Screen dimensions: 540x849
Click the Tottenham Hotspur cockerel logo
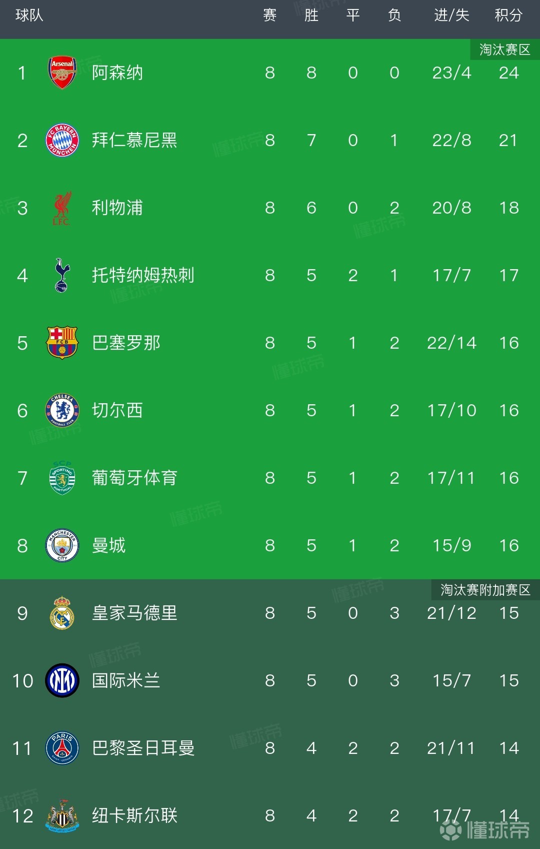point(62,275)
